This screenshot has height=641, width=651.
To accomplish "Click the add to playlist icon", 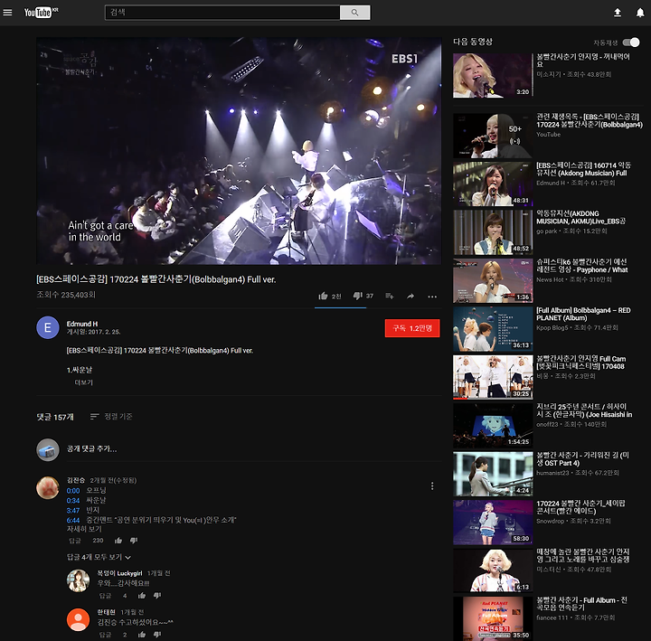I will tap(390, 296).
